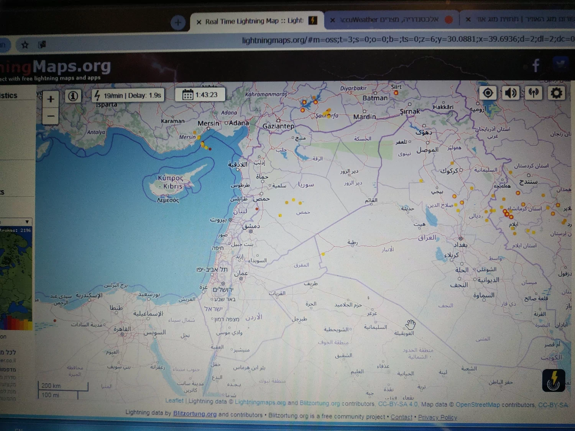
Task: Mute the lightning strike sound
Action: 510,93
